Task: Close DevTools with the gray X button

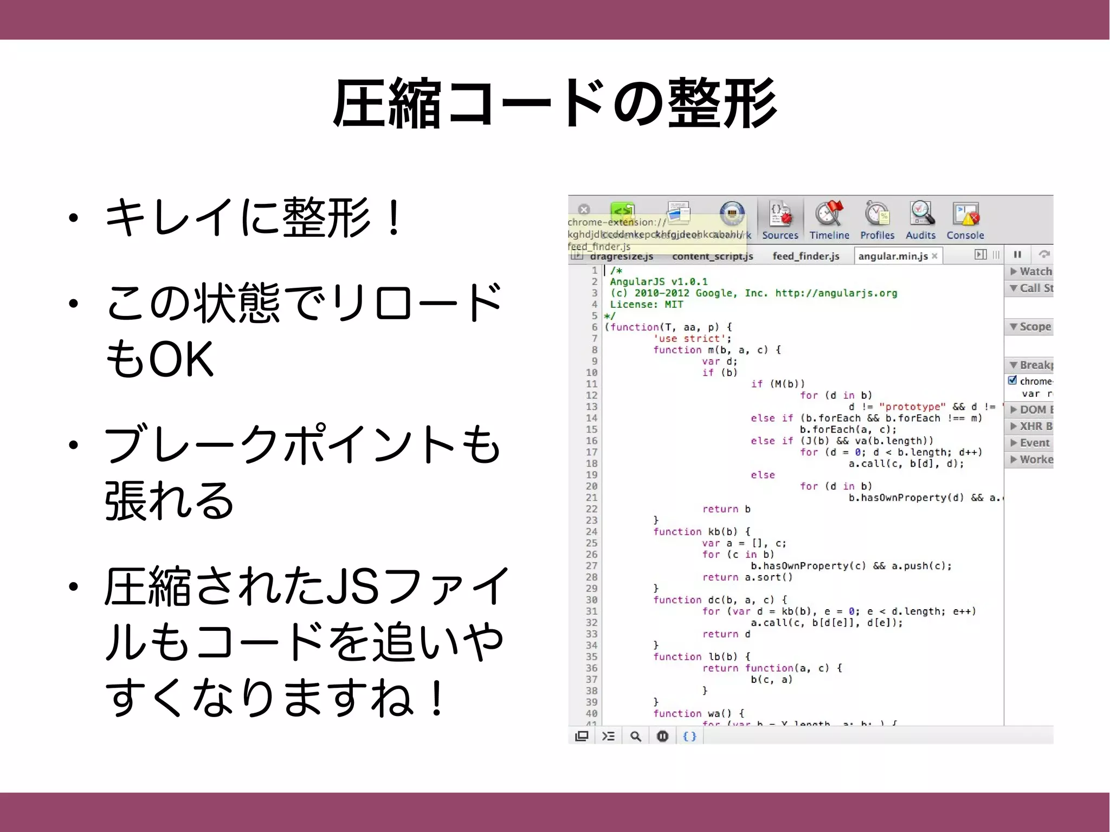Action: (x=584, y=209)
